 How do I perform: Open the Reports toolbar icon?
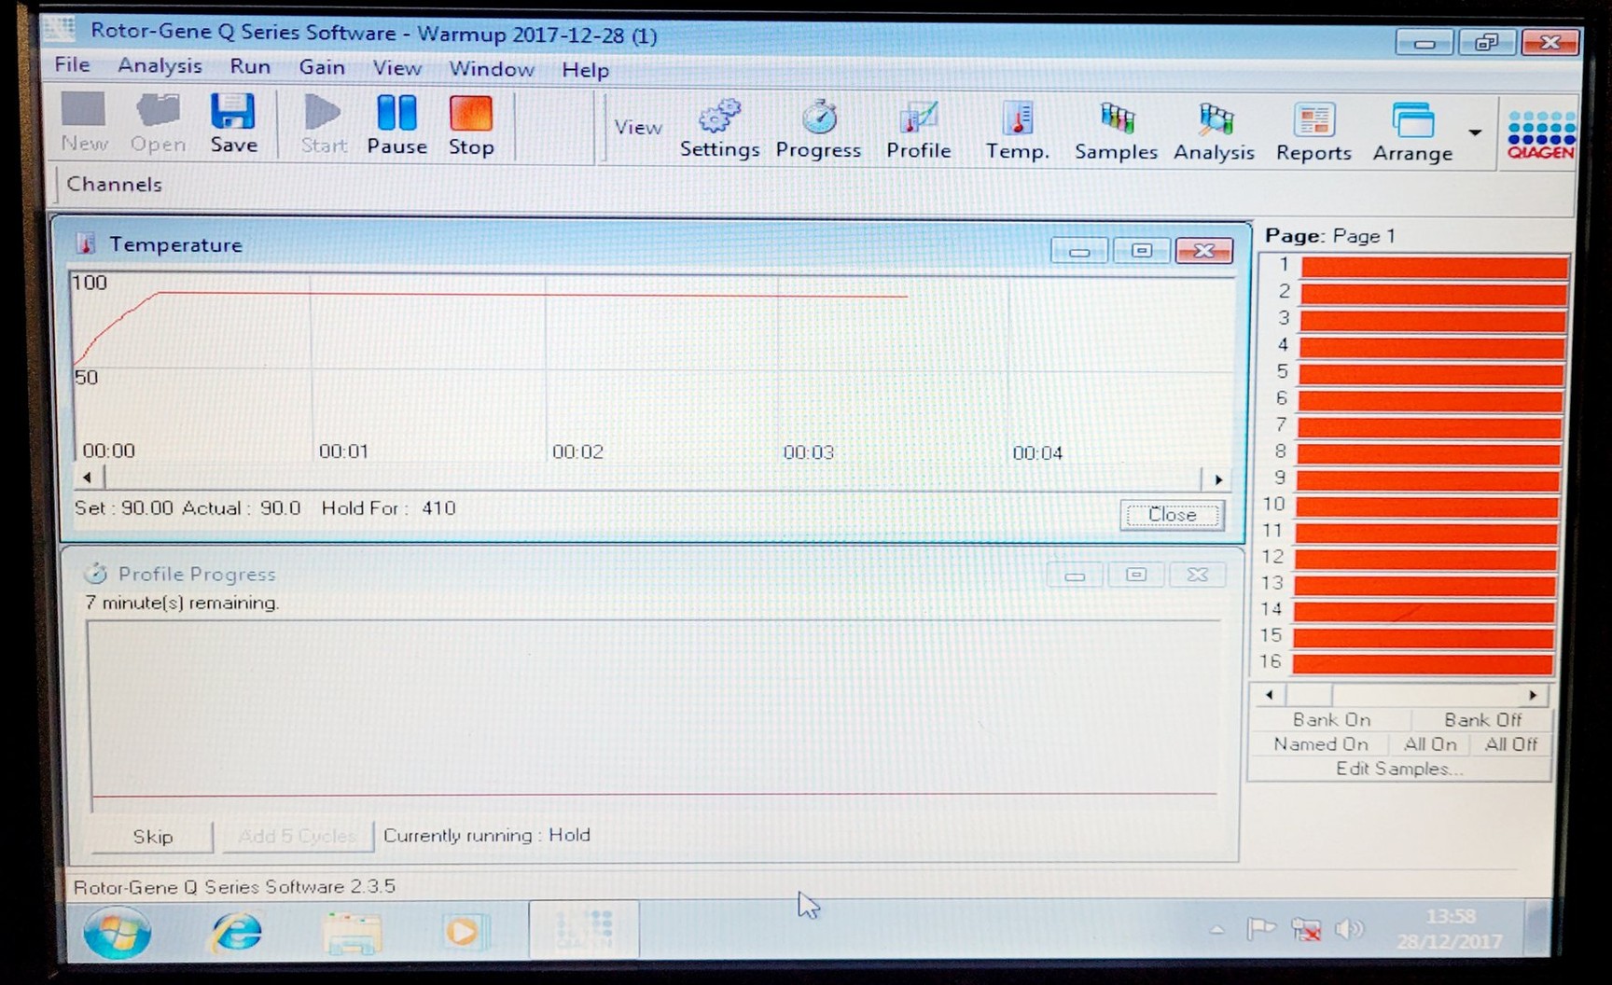1313,133
